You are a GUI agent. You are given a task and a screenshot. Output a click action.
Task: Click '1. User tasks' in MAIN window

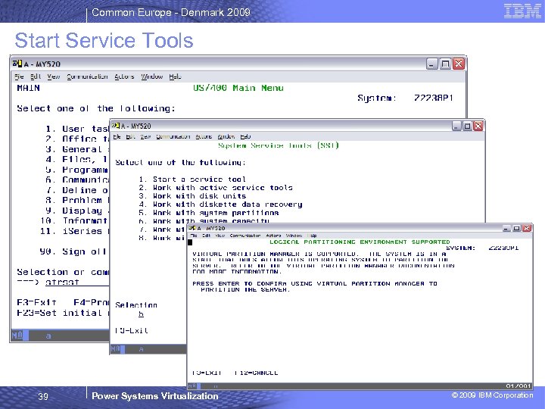click(77, 129)
